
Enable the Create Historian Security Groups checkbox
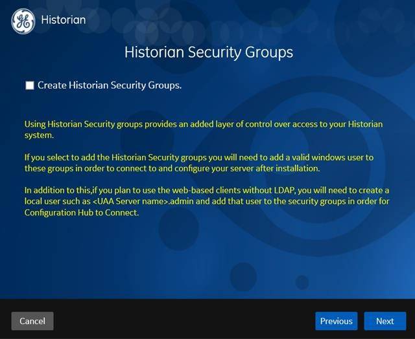coord(30,85)
